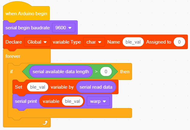Select the serial read data reporter
This screenshot has height=130, width=190.
pos(96,87)
